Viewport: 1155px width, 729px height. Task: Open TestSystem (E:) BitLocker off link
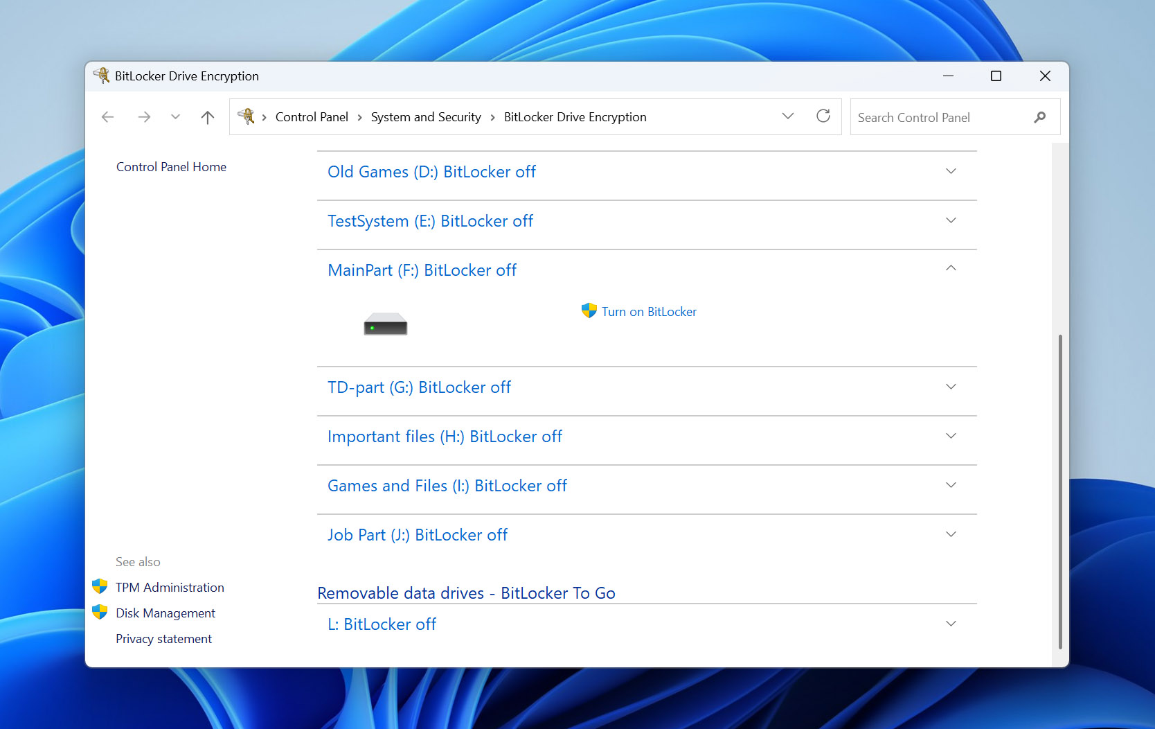tap(430, 221)
